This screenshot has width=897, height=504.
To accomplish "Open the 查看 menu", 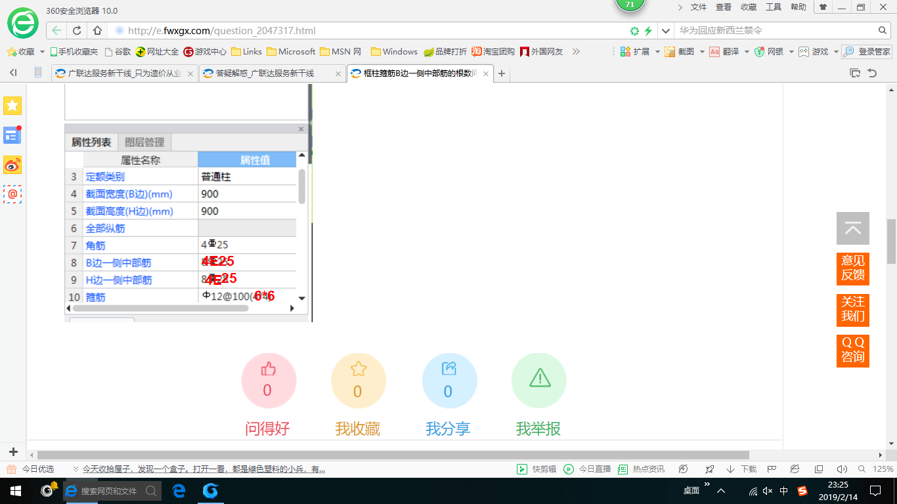I will click(x=723, y=7).
